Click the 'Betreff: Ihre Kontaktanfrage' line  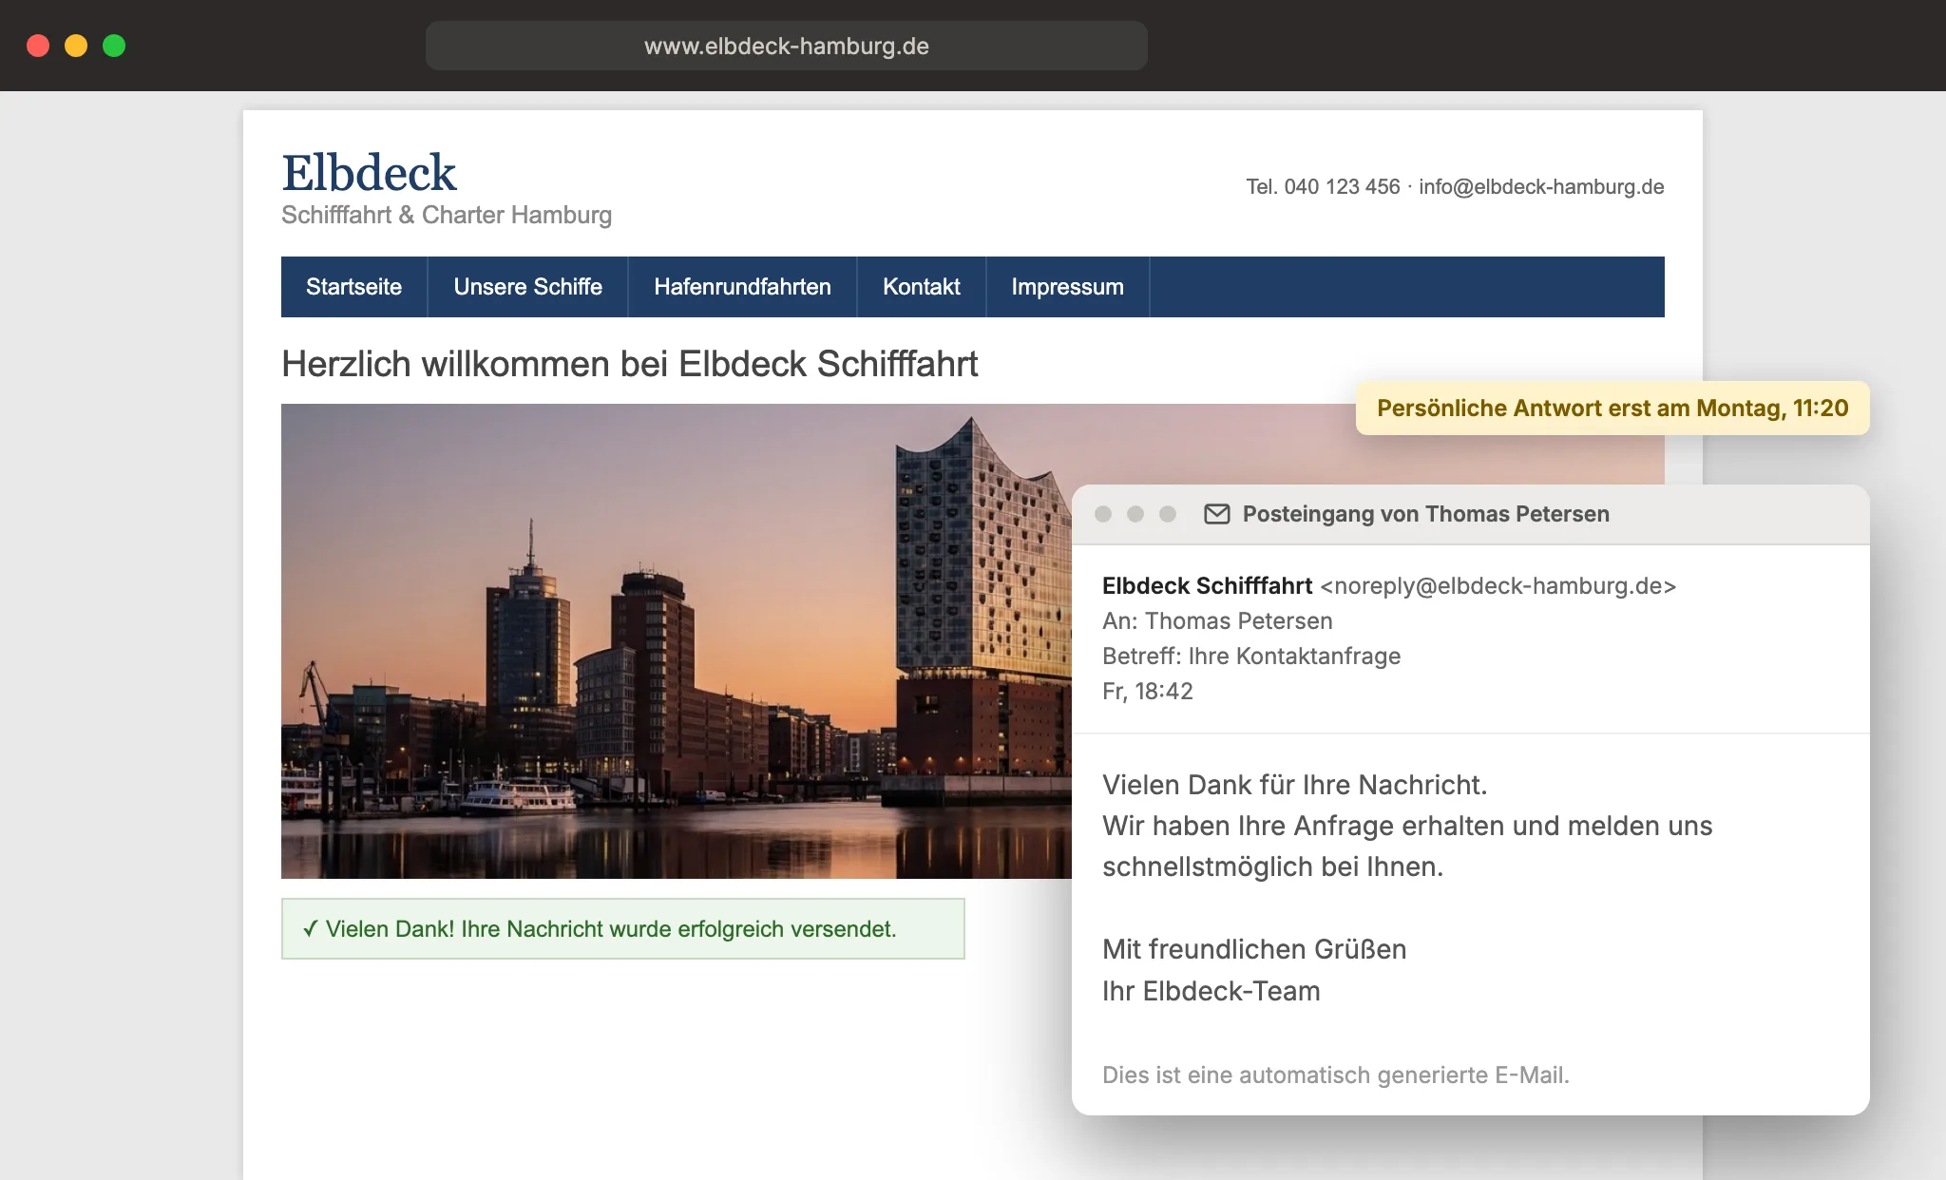point(1251,656)
